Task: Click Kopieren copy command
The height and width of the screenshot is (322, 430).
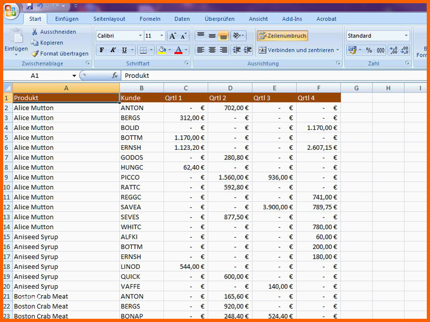Action: pos(47,43)
